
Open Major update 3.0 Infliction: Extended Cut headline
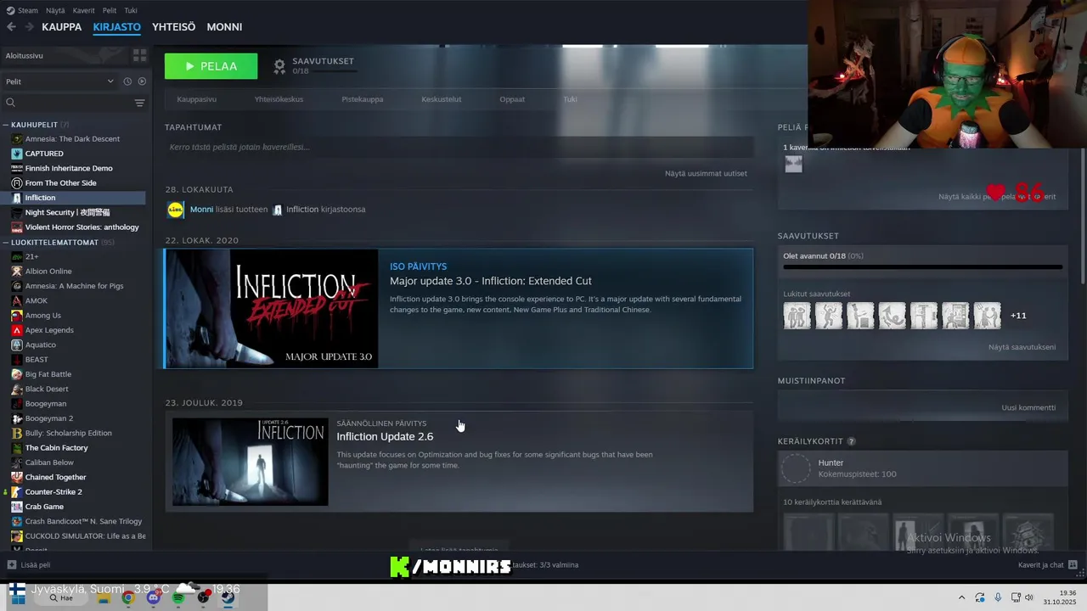click(491, 281)
